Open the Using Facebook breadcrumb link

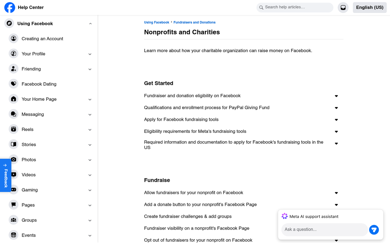157,22
